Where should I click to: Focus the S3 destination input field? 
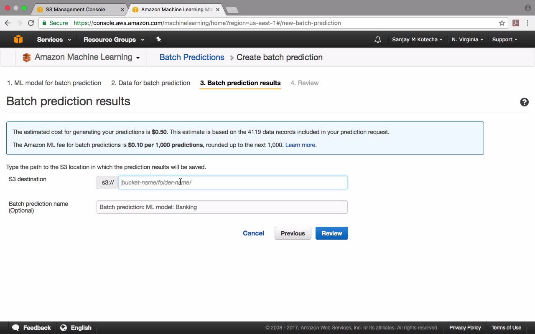233,182
